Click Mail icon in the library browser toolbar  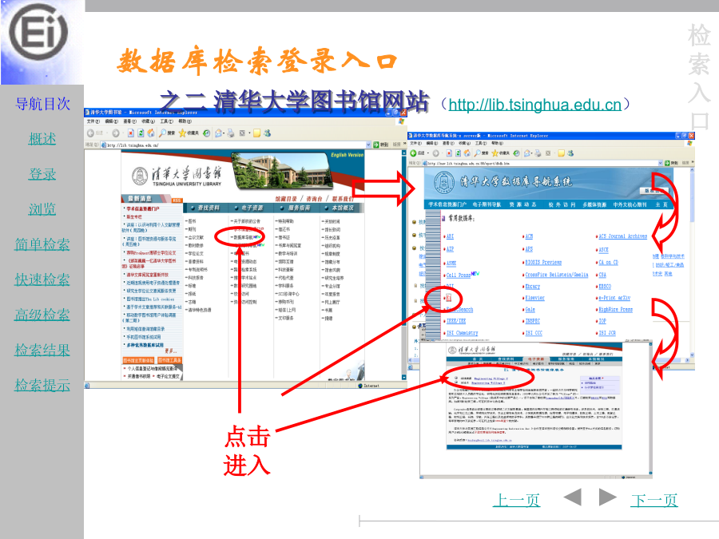coord(218,133)
